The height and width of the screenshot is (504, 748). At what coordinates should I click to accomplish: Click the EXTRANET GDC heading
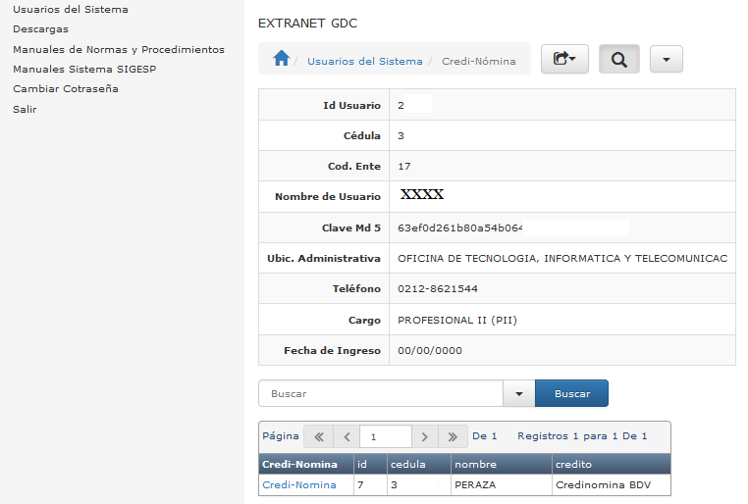307,24
